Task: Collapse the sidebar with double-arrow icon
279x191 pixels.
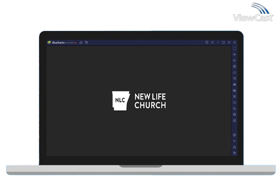Action: (235, 42)
